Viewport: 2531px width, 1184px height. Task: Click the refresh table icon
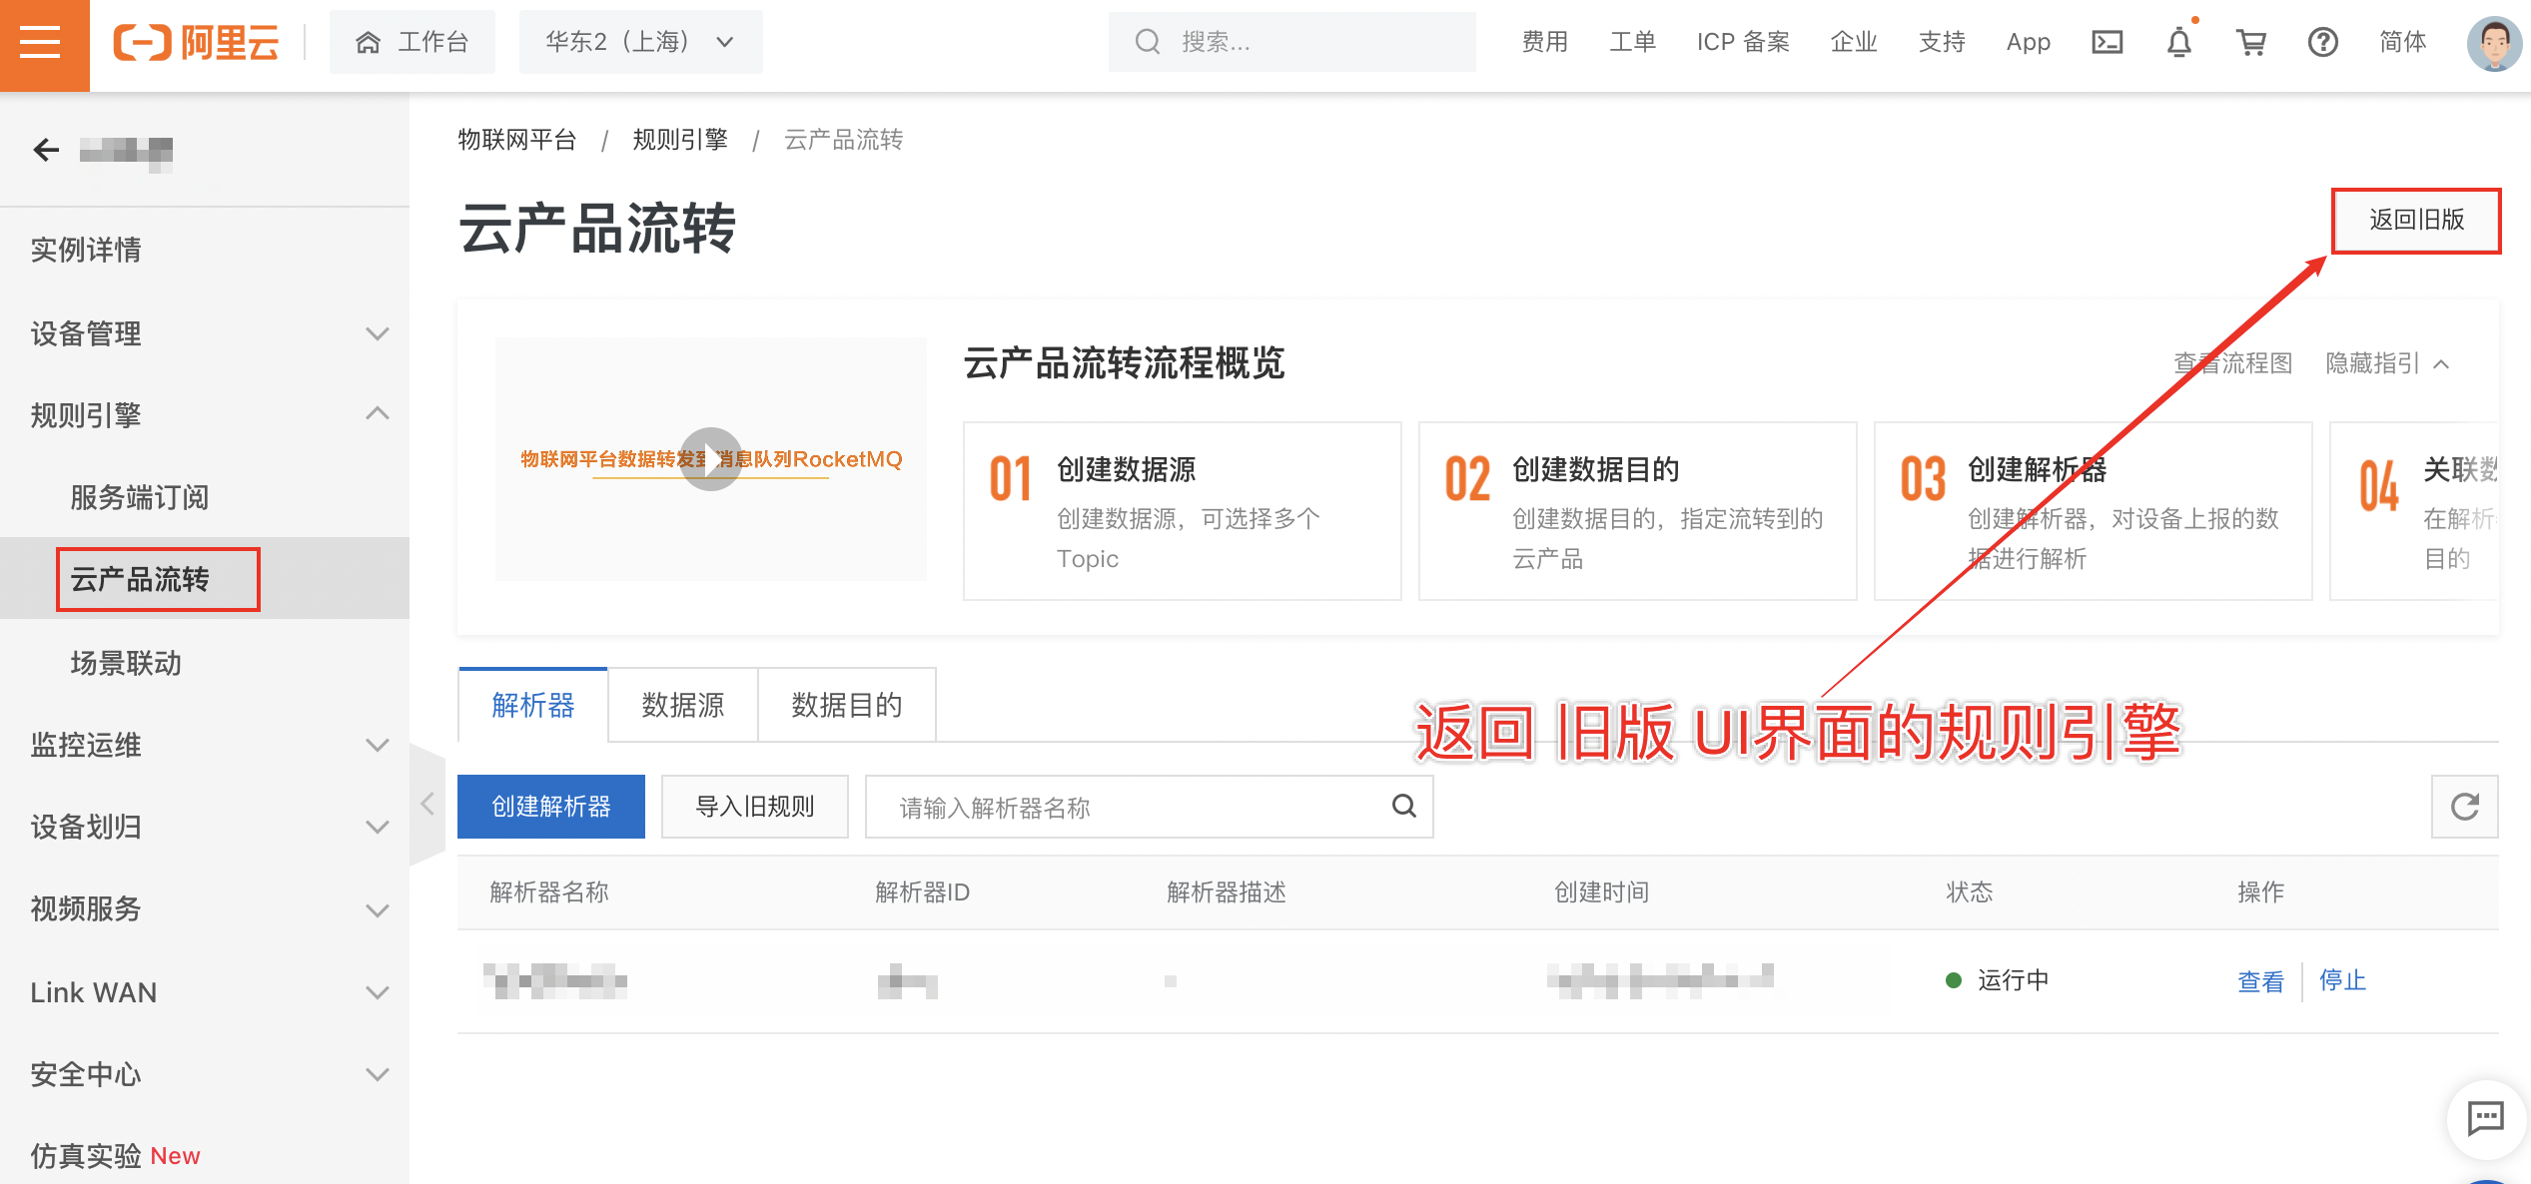(x=2464, y=807)
